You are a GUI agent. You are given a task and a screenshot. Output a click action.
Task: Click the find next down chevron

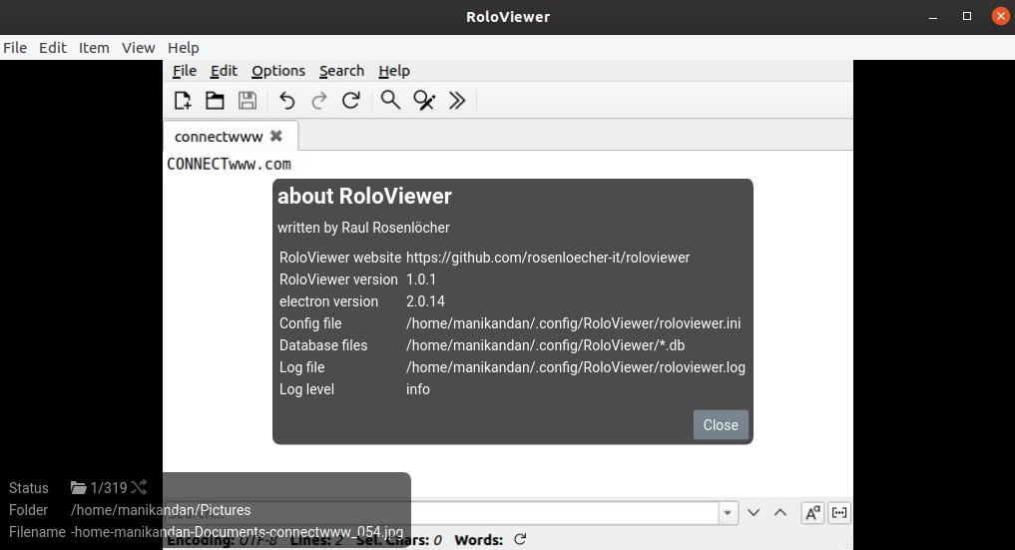[754, 512]
